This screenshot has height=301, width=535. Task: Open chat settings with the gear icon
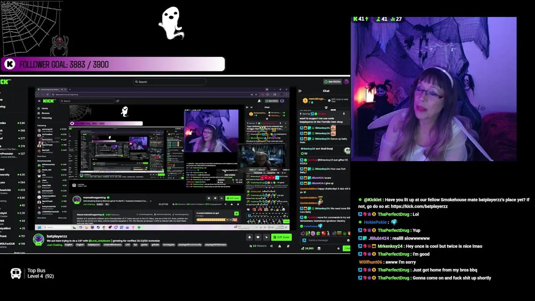(x=338, y=248)
